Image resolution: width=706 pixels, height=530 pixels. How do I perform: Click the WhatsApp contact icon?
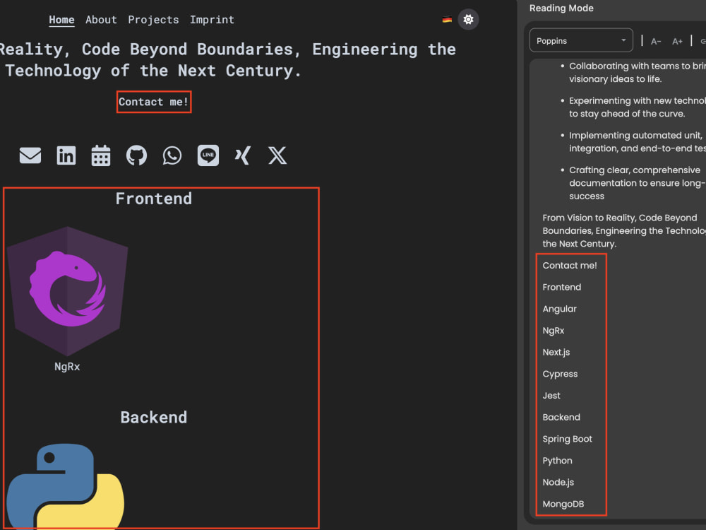172,155
